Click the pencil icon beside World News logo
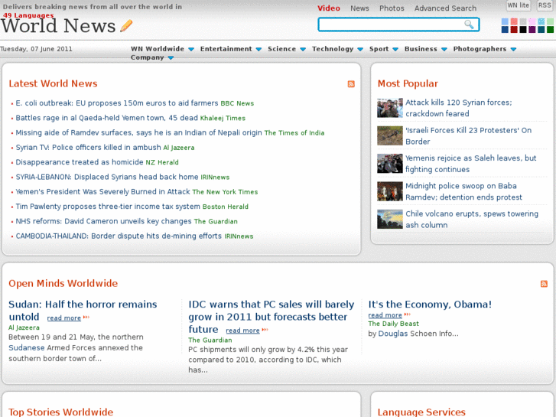556x417 pixels. (x=126, y=25)
